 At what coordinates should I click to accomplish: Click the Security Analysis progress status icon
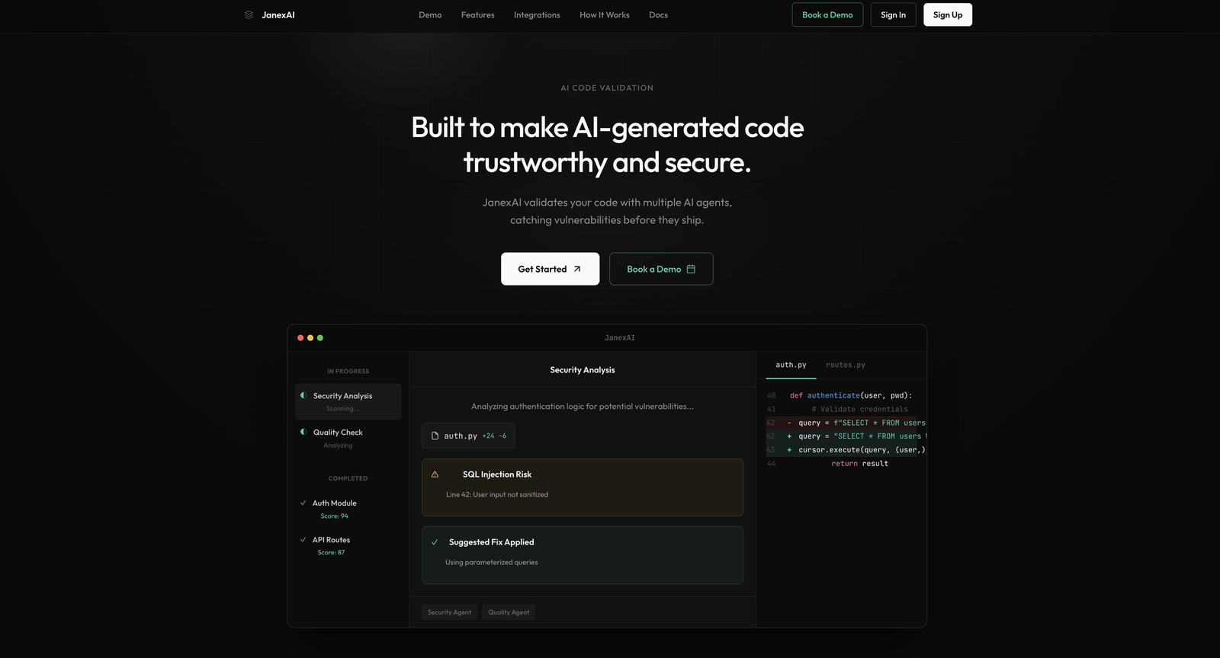tap(303, 395)
